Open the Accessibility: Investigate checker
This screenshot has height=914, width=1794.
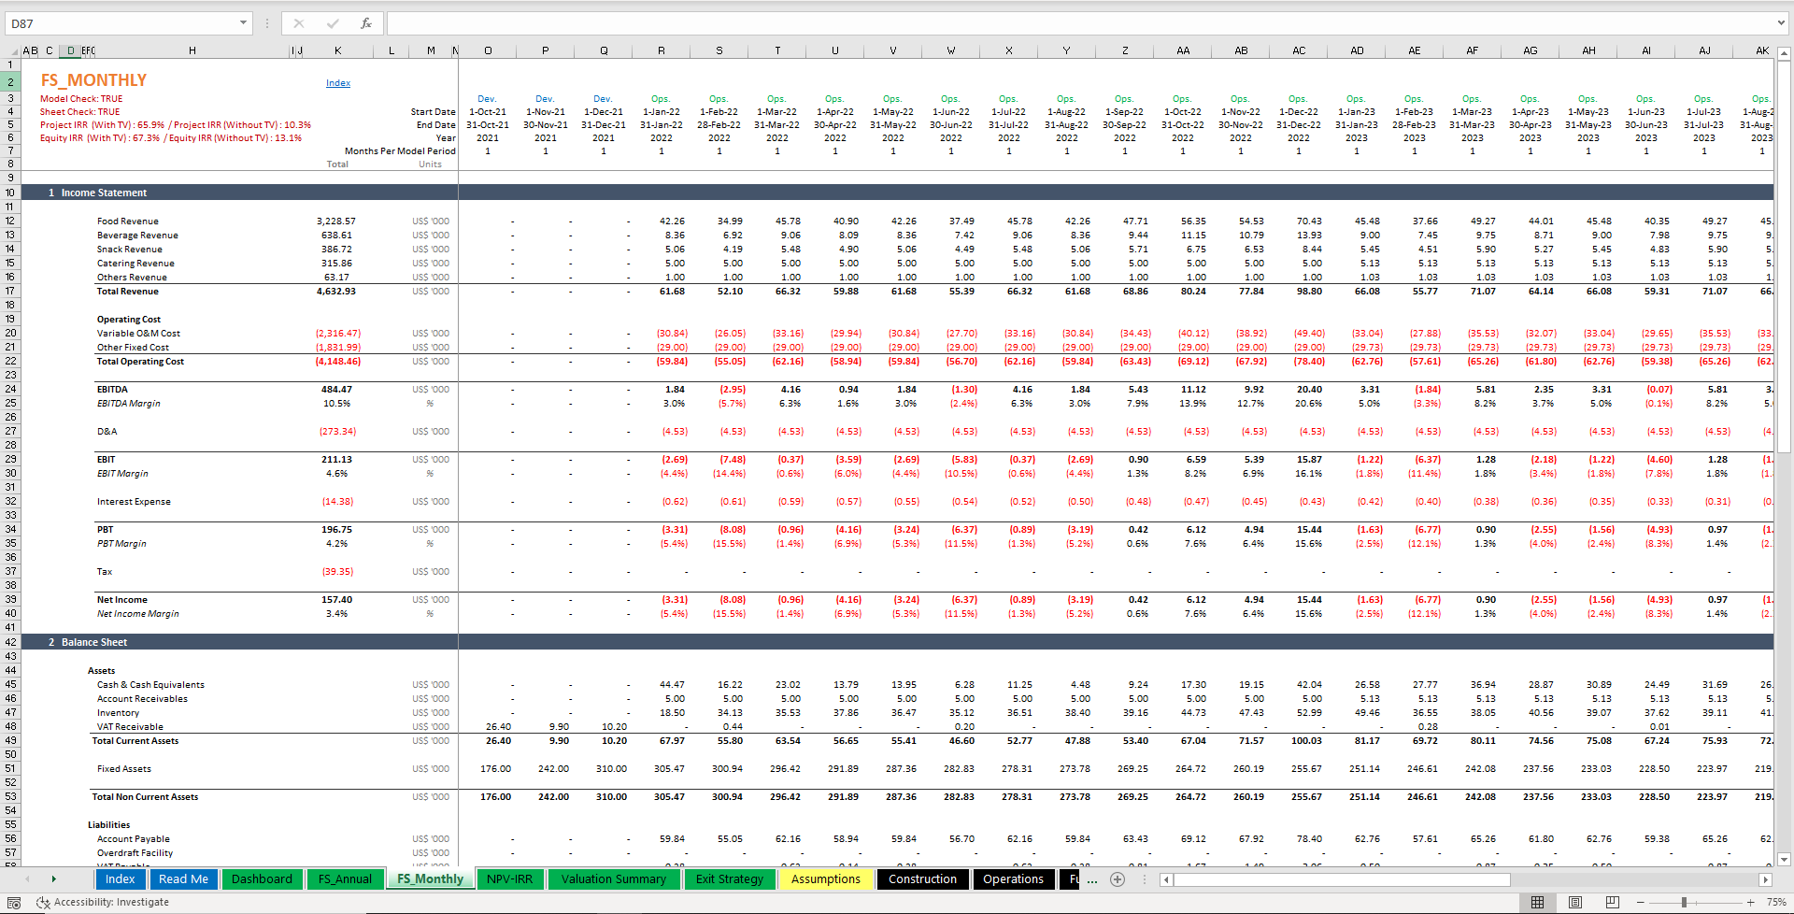(x=103, y=903)
